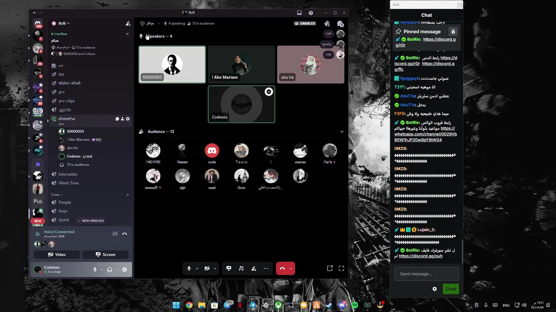This screenshot has height=312, width=556.
Task: Click the lock icon on Pinned message
Action: pos(453,32)
